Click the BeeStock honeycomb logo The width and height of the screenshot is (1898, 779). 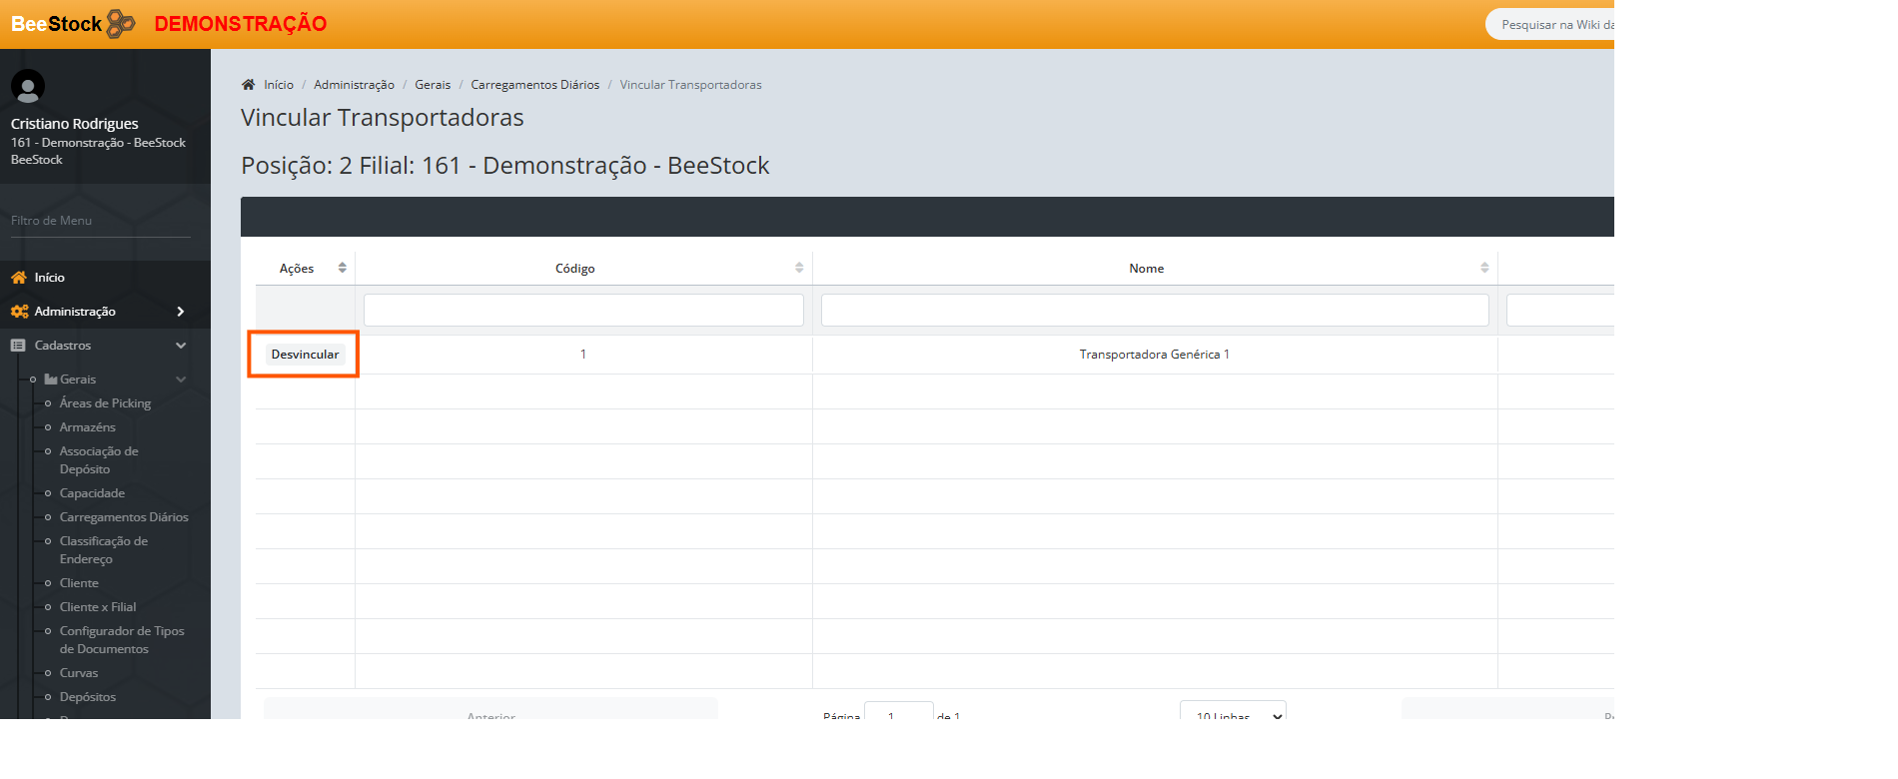120,24
